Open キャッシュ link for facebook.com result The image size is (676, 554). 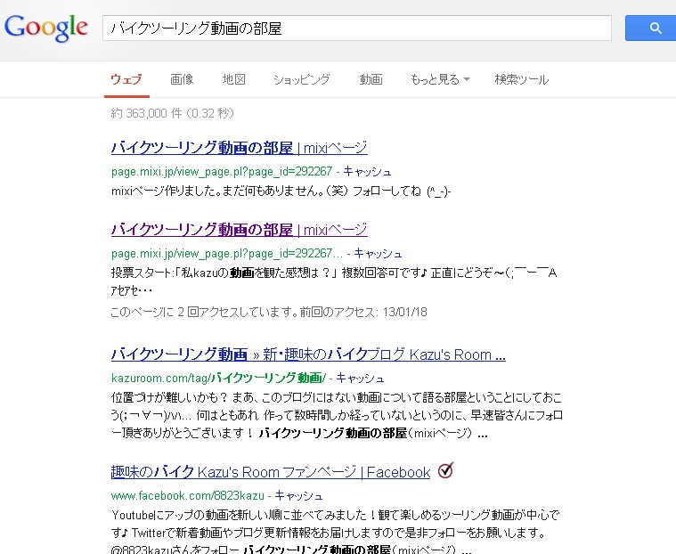point(298,495)
